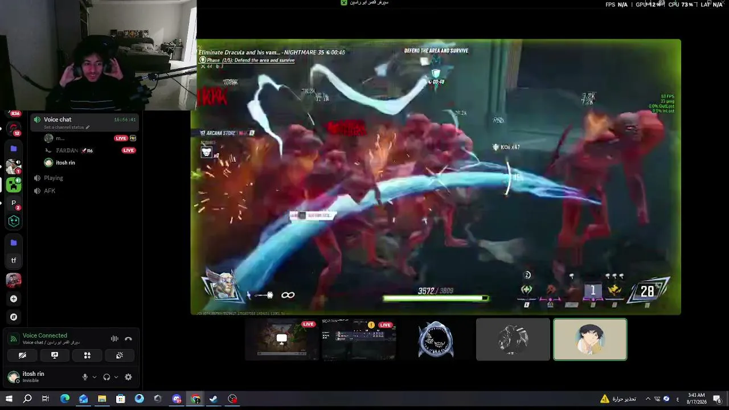The width and height of the screenshot is (729, 410).
Task: Expand the lower server folder
Action: pos(14,243)
